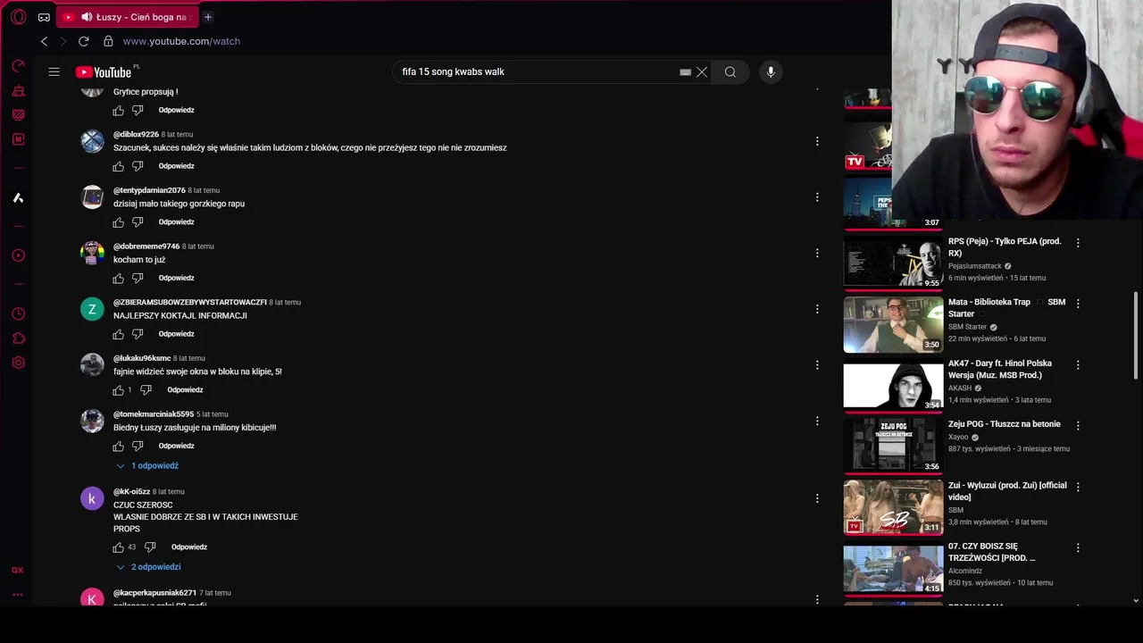Screen dimensions: 1143x643
Task: Open @diblox9226 avatar
Action: tap(92, 141)
